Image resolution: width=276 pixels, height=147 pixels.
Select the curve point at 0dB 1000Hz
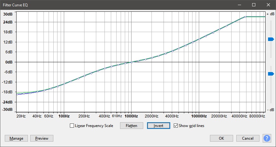[131, 62]
